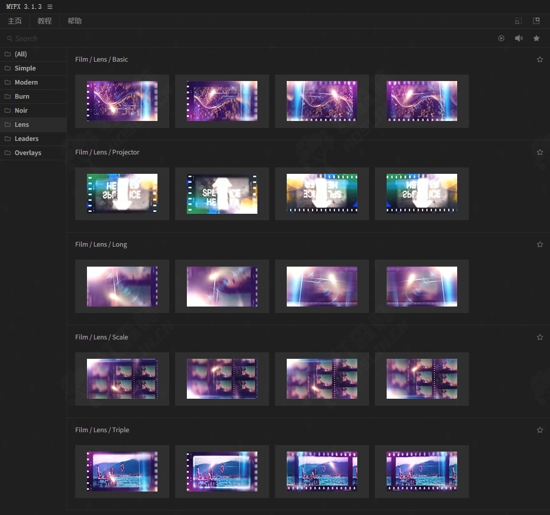
Task: Select the Noir category folder
Action: [x=33, y=110]
